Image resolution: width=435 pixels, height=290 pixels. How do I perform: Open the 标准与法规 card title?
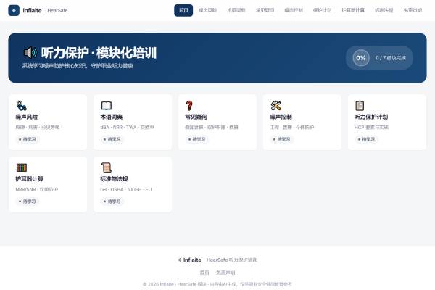point(114,179)
